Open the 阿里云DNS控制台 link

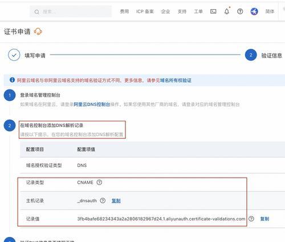[92, 104]
